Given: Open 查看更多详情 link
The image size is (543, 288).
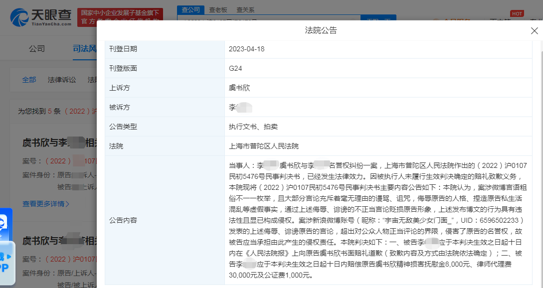Looking at the screenshot, I should click(x=43, y=204).
